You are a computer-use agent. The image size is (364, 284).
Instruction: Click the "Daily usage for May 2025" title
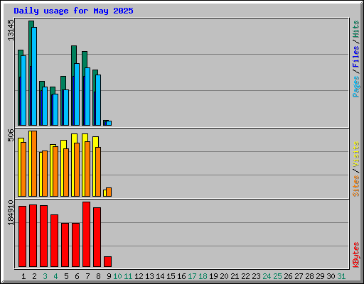(73, 11)
